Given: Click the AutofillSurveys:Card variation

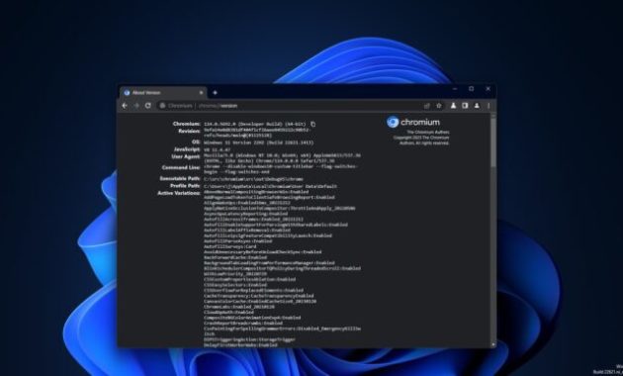Looking at the screenshot, I should [230, 246].
